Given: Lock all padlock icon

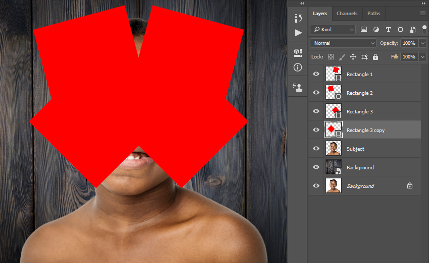Looking at the screenshot, I should 376,57.
